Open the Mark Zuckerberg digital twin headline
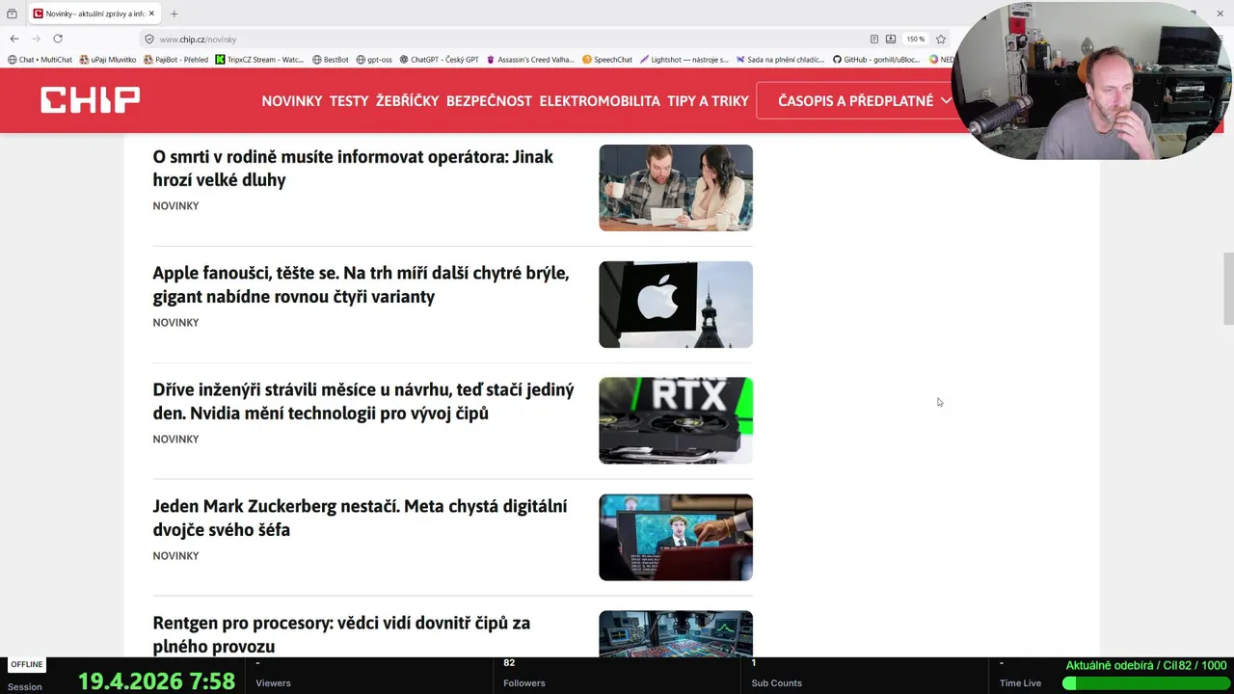The width and height of the screenshot is (1234, 694). click(360, 518)
